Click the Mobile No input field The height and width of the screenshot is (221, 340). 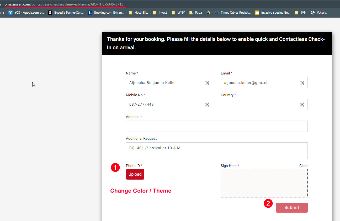tap(169, 104)
